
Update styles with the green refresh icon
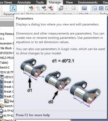[x=44, y=8]
